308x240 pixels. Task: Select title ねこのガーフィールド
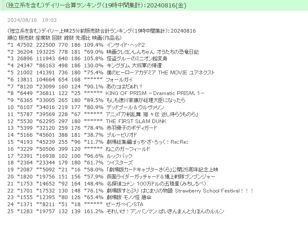(x=128, y=149)
